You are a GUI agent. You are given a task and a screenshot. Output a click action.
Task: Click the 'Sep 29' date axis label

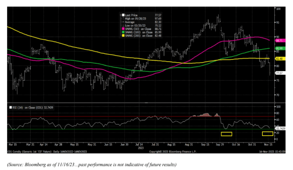220,144
